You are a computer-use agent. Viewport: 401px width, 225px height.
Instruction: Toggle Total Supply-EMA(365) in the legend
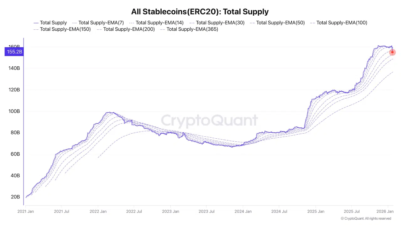pos(189,29)
